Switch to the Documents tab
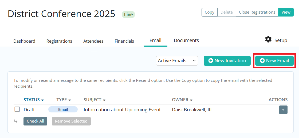 [x=186, y=40]
